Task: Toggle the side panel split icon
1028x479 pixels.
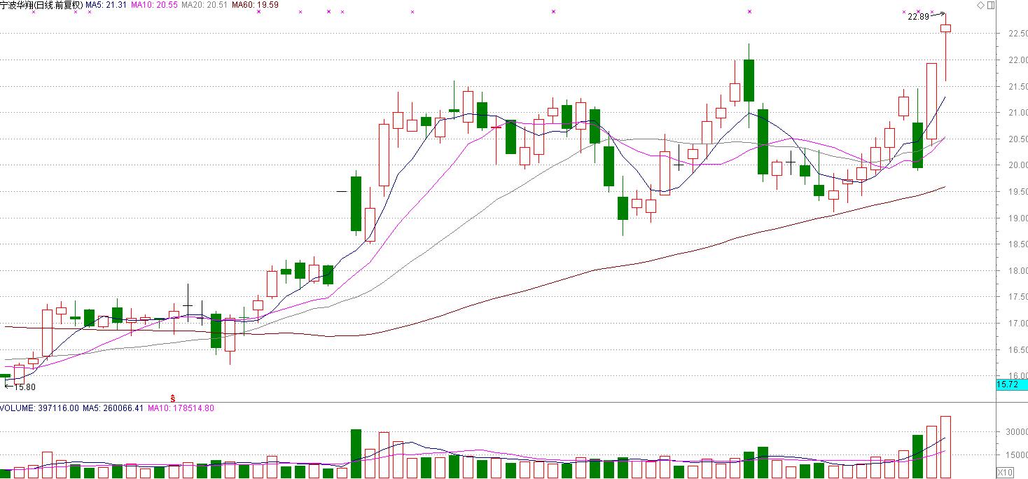Action: pyautogui.click(x=991, y=6)
